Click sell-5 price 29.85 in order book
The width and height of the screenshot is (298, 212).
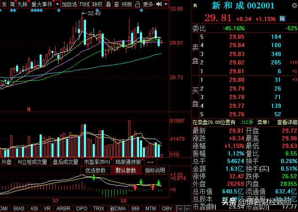(x=236, y=37)
